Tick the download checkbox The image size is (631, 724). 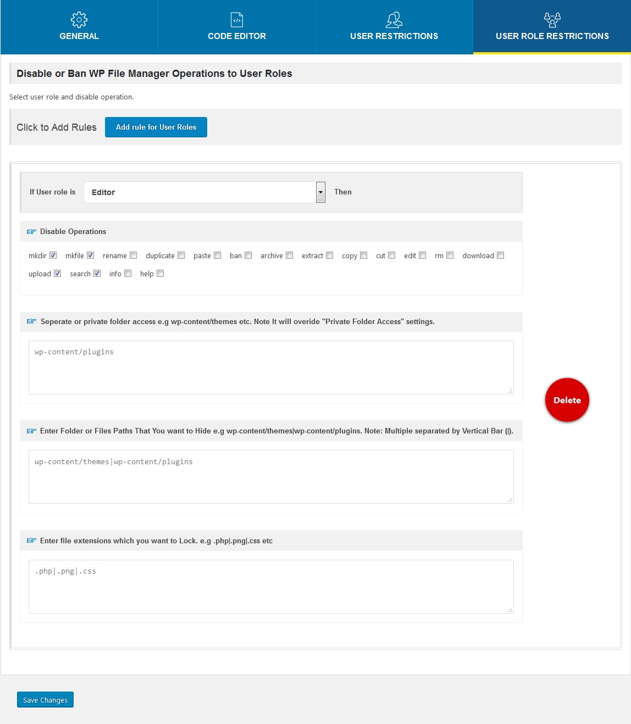tap(500, 255)
